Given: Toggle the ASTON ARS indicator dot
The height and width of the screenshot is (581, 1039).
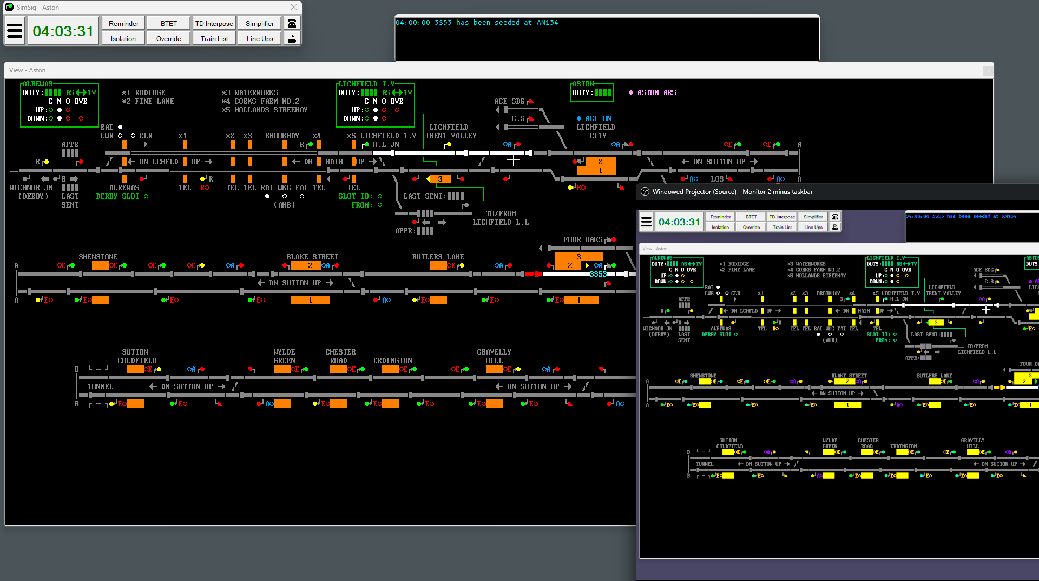Looking at the screenshot, I should coord(631,92).
